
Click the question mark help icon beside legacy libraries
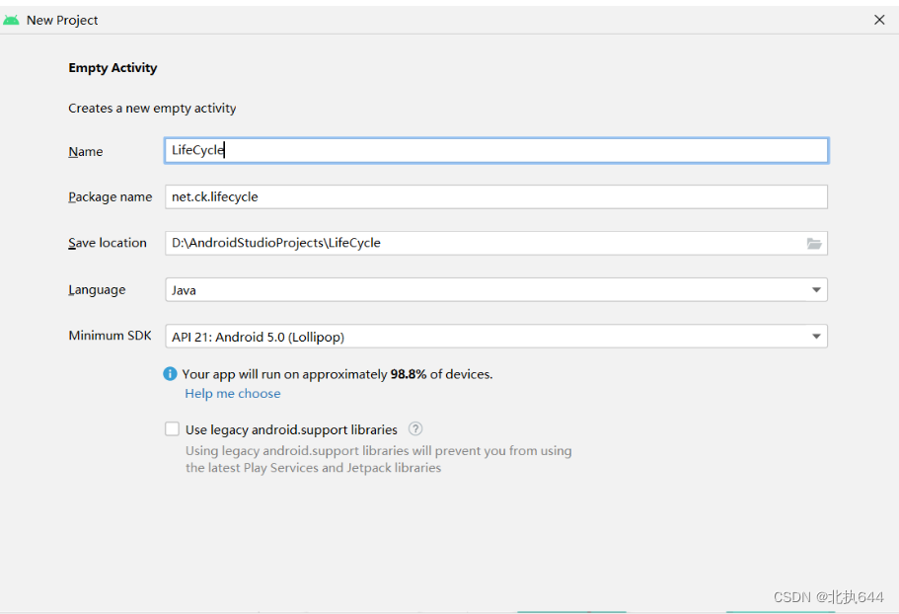coord(415,428)
